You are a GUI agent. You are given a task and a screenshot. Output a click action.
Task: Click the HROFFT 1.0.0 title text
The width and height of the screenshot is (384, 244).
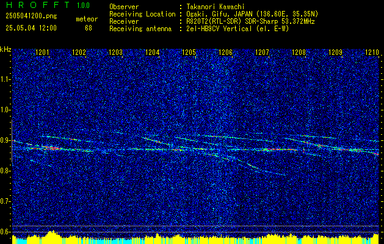tap(48, 5)
